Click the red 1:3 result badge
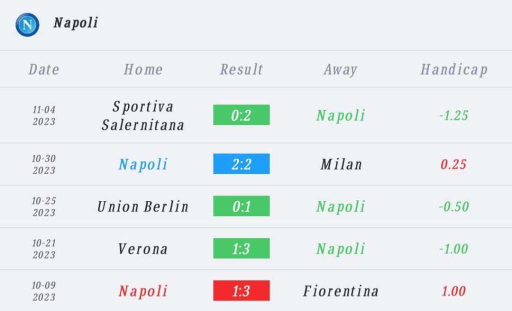Viewport: 512px width, 311px height. 241,290
